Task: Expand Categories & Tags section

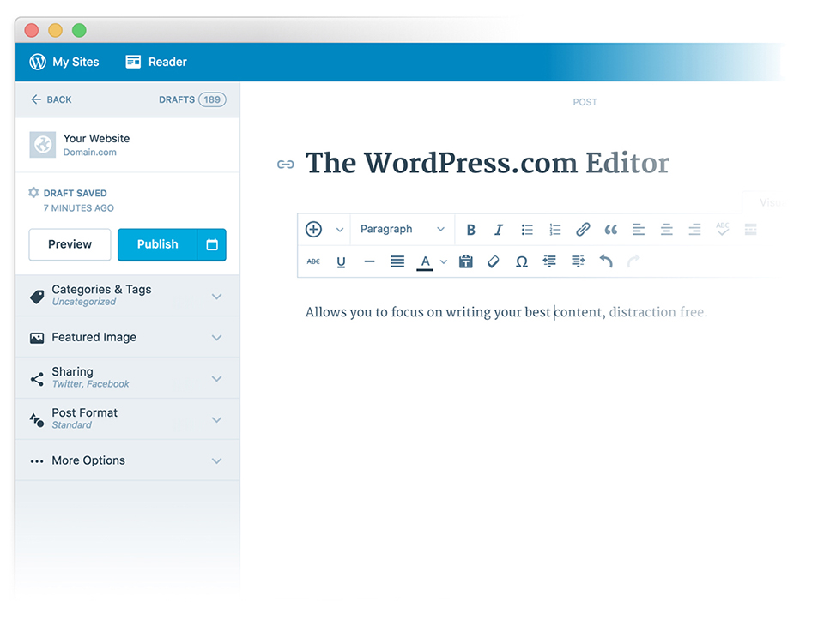Action: [128, 296]
